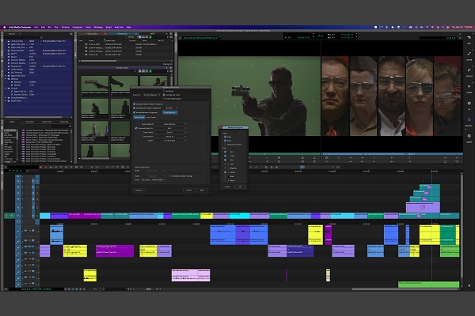Screen dimensions: 475x316
Task: Switch to the Edit workspace icon
Action: pos(469,37)
